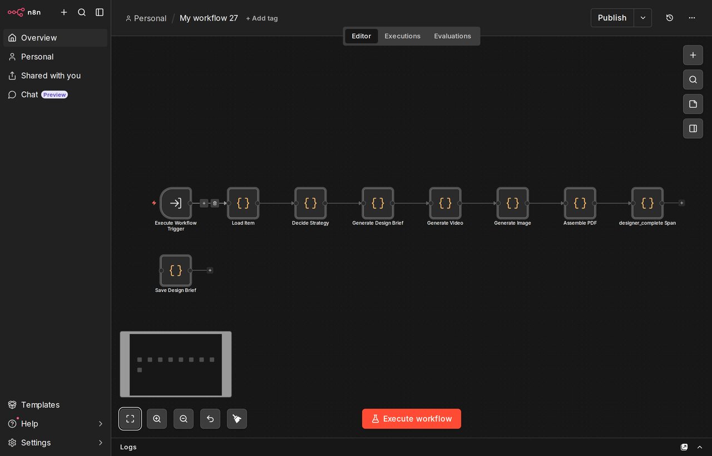Image resolution: width=712 pixels, height=456 pixels.
Task: Select the designer_complete Span node
Action: [647, 203]
